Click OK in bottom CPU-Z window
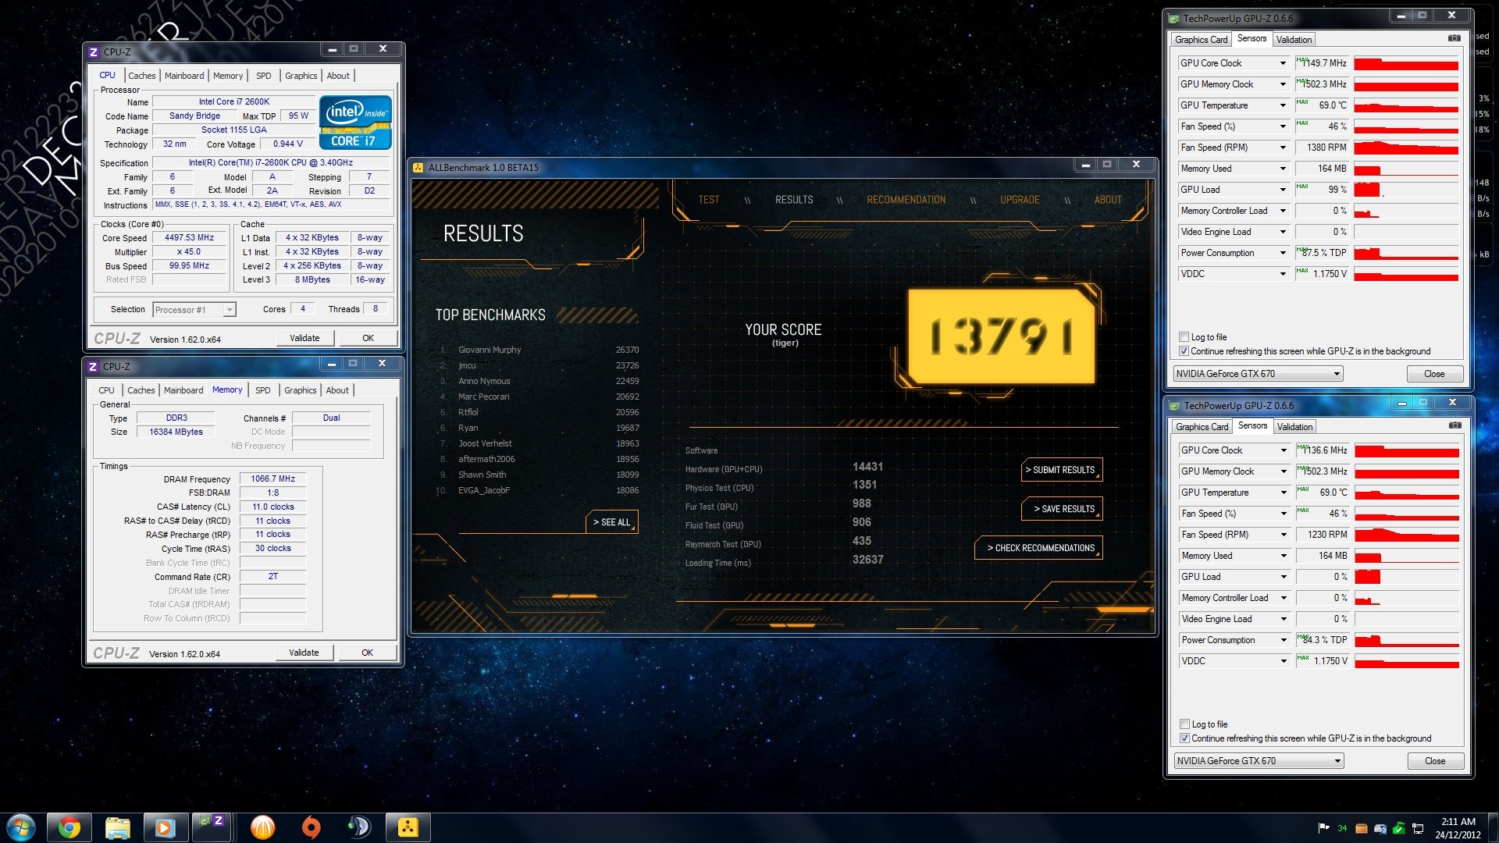Image resolution: width=1499 pixels, height=843 pixels. pos(367,653)
